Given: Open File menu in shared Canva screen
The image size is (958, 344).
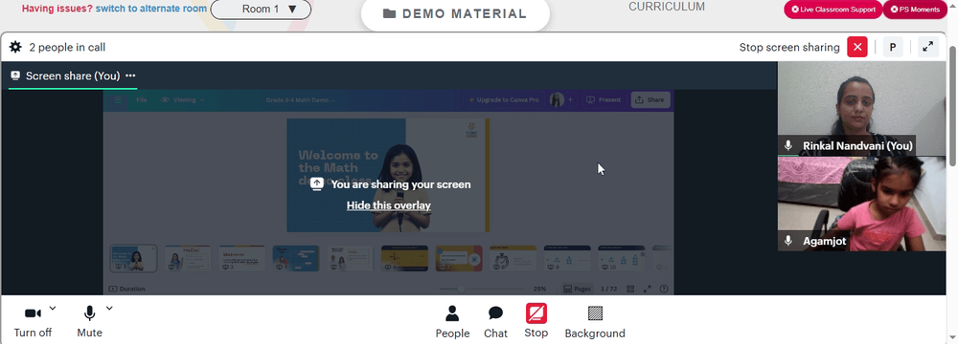Looking at the screenshot, I should (x=141, y=99).
